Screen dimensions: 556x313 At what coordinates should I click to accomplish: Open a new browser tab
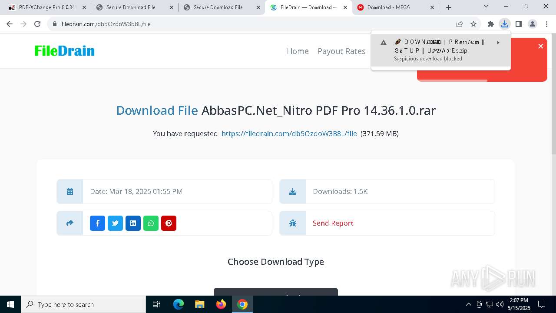(x=449, y=7)
